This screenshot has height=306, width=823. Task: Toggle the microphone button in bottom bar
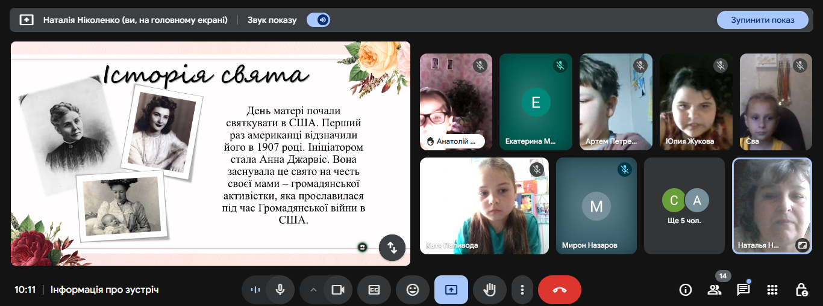[280, 290]
